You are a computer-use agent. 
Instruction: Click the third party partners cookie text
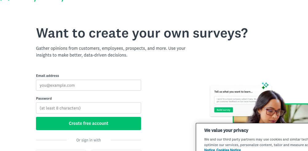(256, 139)
